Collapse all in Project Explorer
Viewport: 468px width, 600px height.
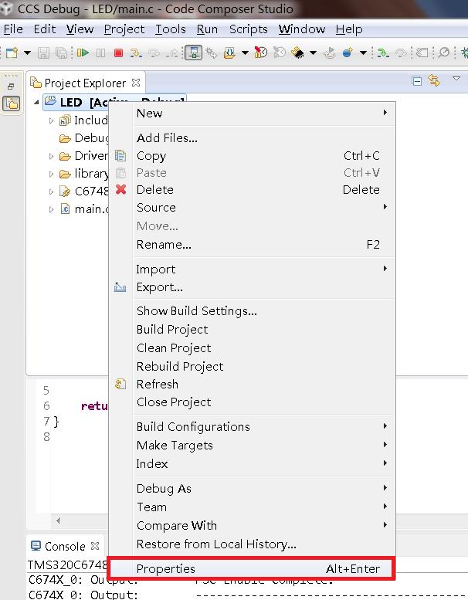click(x=417, y=81)
